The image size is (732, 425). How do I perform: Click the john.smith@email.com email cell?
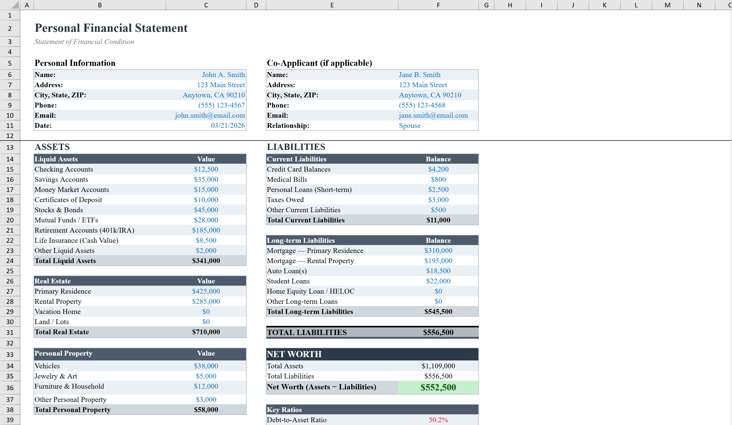[209, 115]
